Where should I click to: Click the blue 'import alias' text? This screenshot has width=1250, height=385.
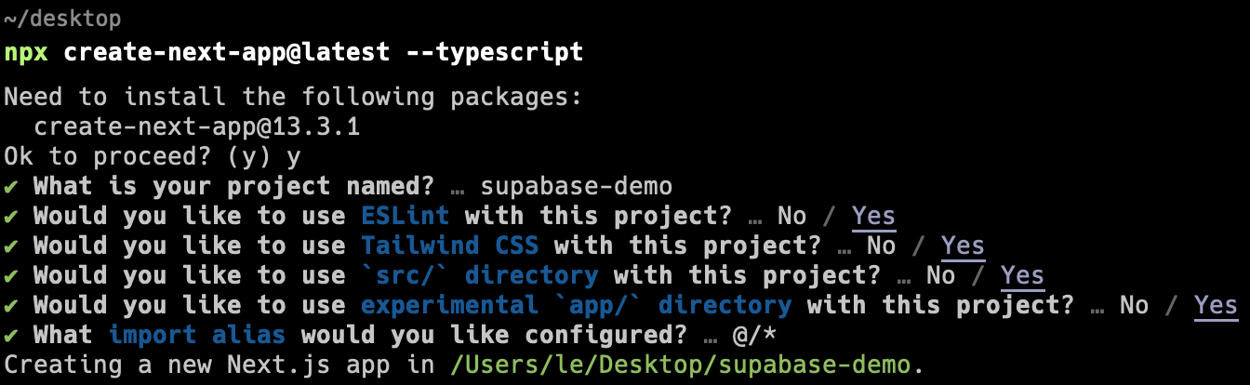coord(196,335)
